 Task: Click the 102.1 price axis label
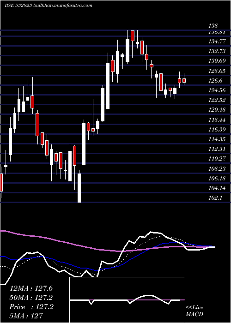pos(216,198)
